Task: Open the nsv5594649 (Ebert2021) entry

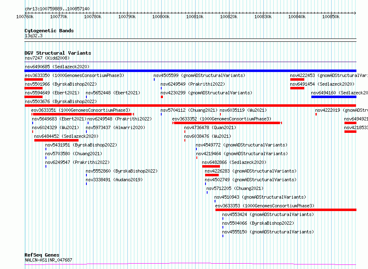Action: (x=52, y=93)
